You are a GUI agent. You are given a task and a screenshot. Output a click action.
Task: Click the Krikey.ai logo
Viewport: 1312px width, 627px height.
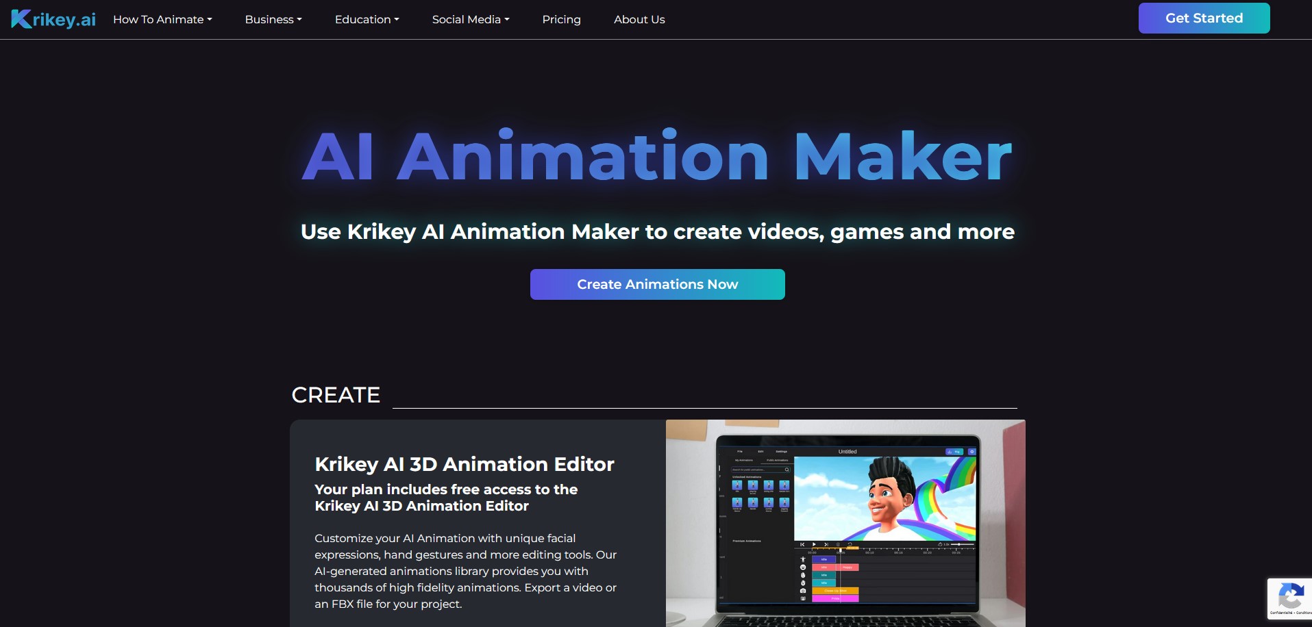click(53, 19)
